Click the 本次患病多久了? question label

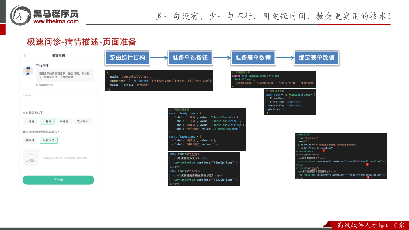pyautogui.click(x=33, y=113)
